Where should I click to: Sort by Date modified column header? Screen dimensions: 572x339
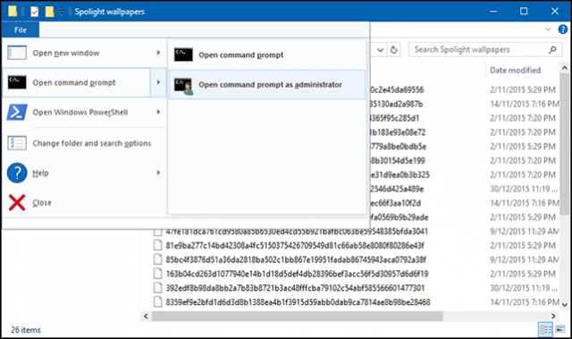click(x=515, y=70)
